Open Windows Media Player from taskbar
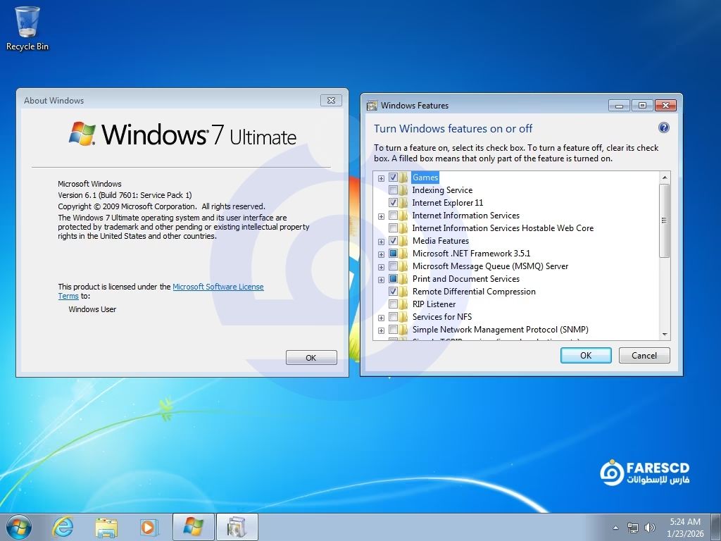Viewport: 721px width, 541px height. tap(149, 526)
